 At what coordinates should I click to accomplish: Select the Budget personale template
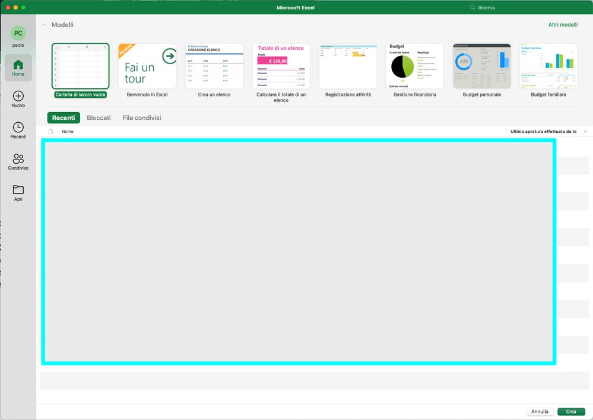pyautogui.click(x=482, y=71)
